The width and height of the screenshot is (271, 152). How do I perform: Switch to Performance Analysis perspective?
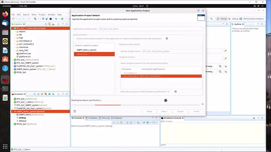coord(252,19)
